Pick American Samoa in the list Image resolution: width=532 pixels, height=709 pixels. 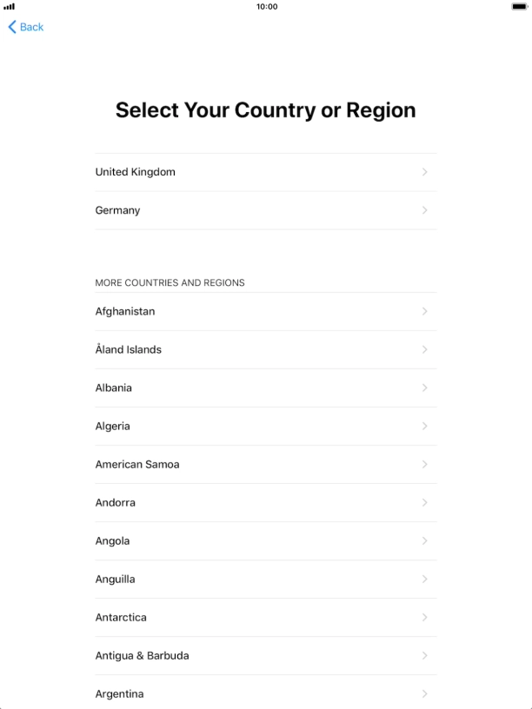pyautogui.click(x=137, y=464)
